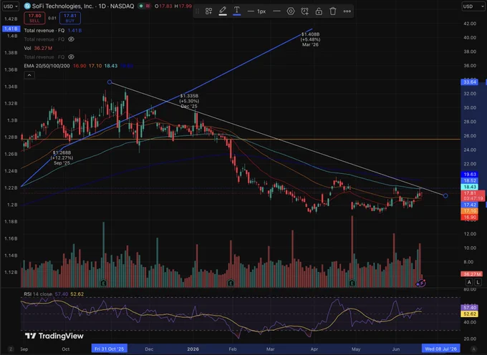Show second hidden Total revenue indicator
This screenshot has height=355, width=487.
71,57
